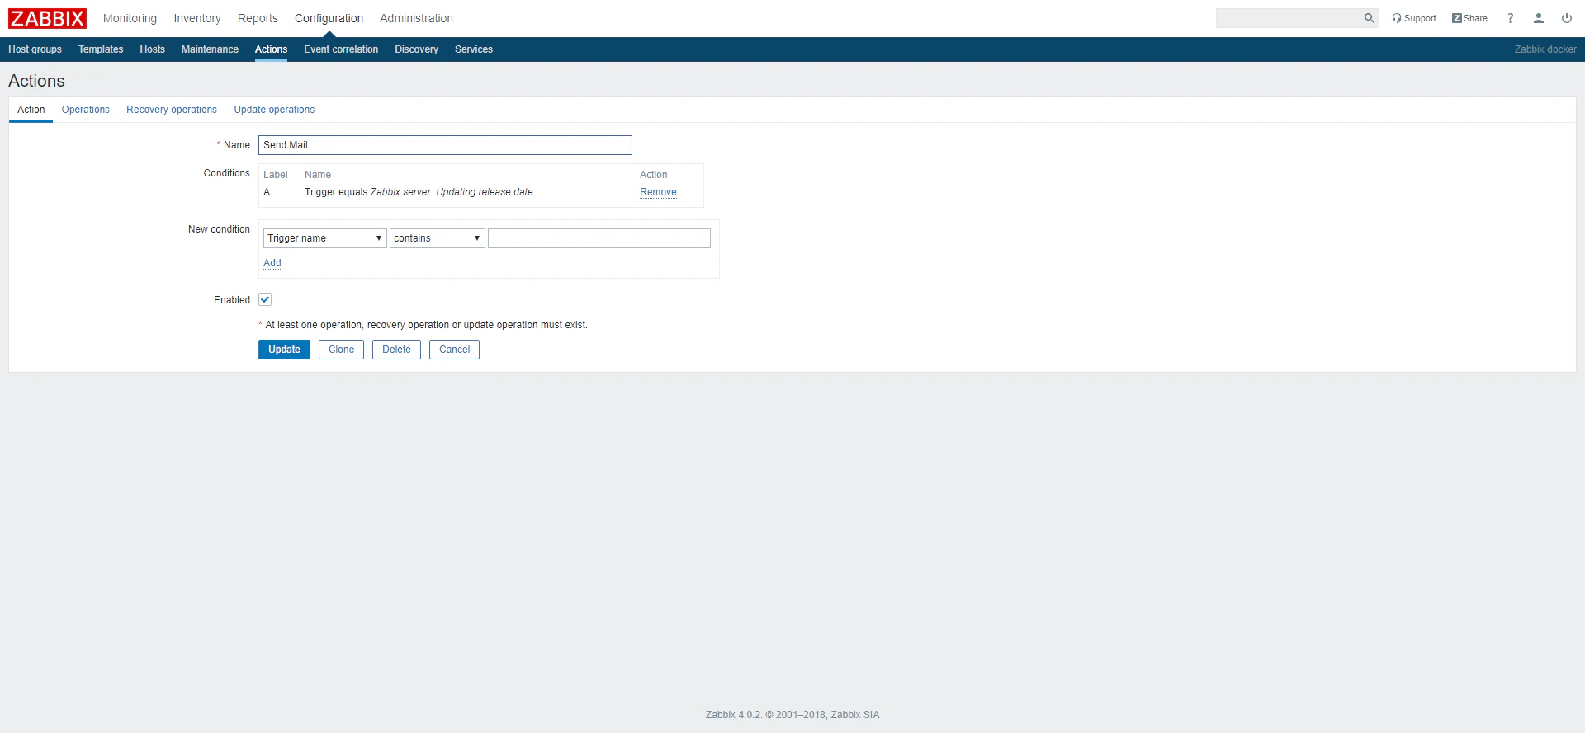Image resolution: width=1585 pixels, height=733 pixels.
Task: Open the Zabbix Share link
Action: coord(1469,18)
